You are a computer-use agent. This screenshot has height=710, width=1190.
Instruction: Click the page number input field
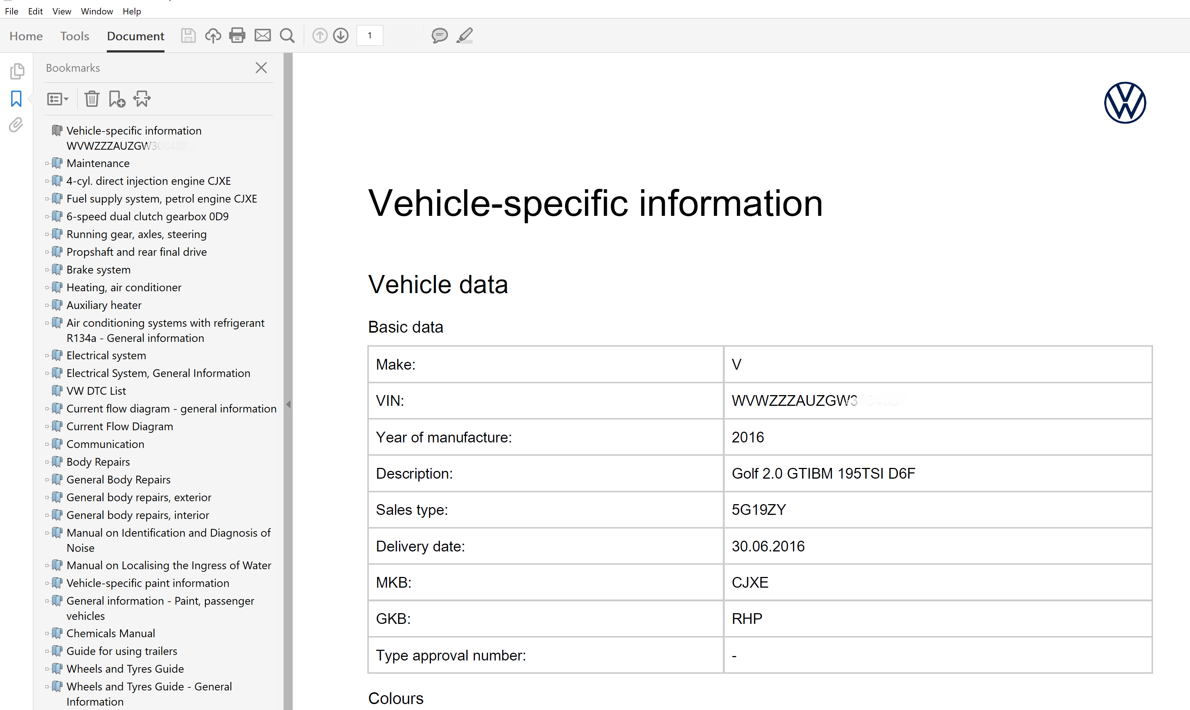(x=370, y=35)
